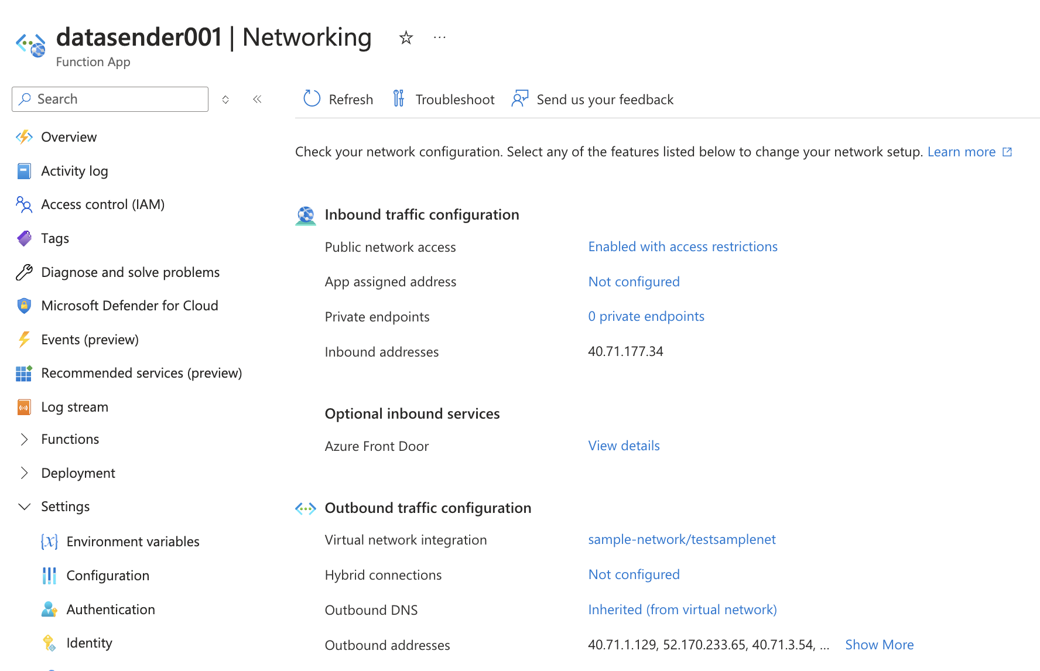This screenshot has width=1040, height=671.
Task: Click the Environment variables braces icon
Action: point(49,542)
